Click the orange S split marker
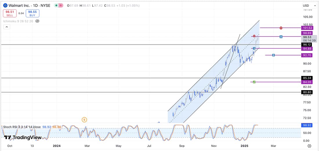Image resolution: width=319 pixels, height=151 pixels. (x=84, y=119)
